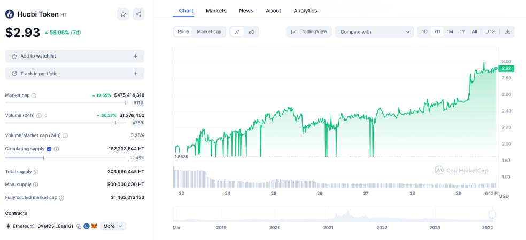Expand the More contracts dropdown

[x=113, y=226]
